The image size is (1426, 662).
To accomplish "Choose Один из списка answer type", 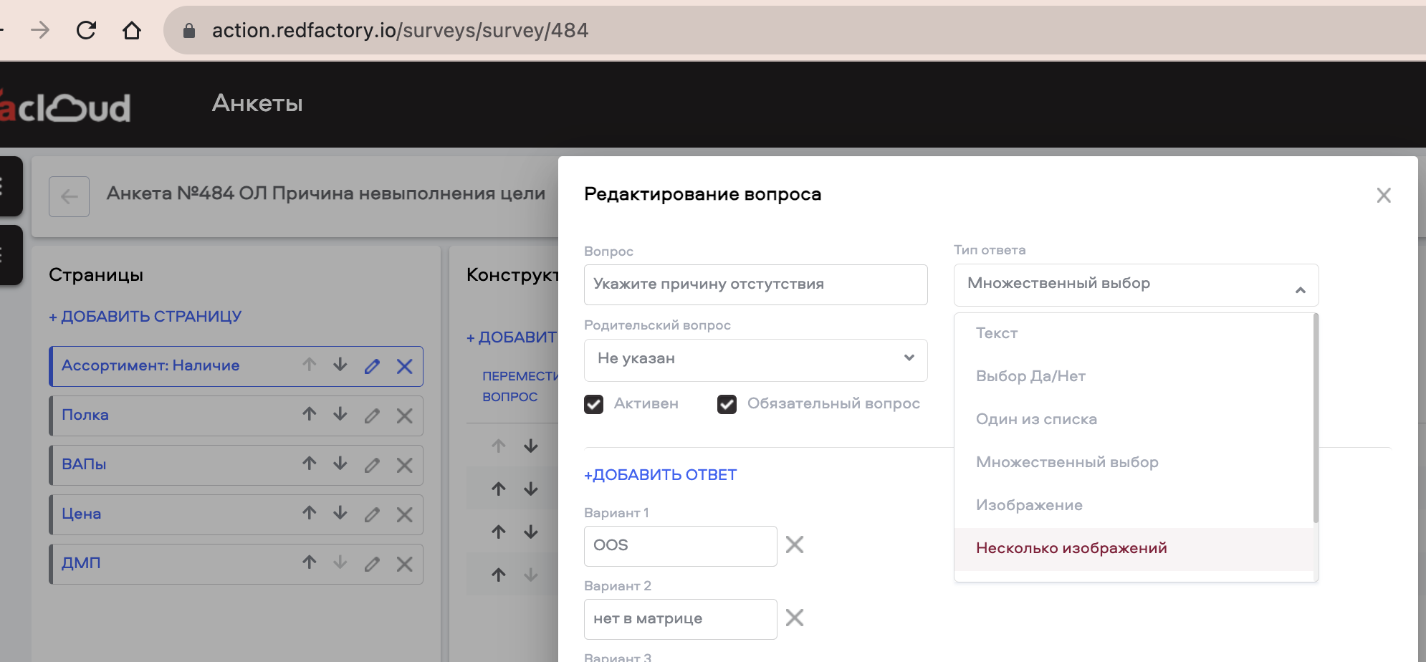I will [x=1134, y=419].
